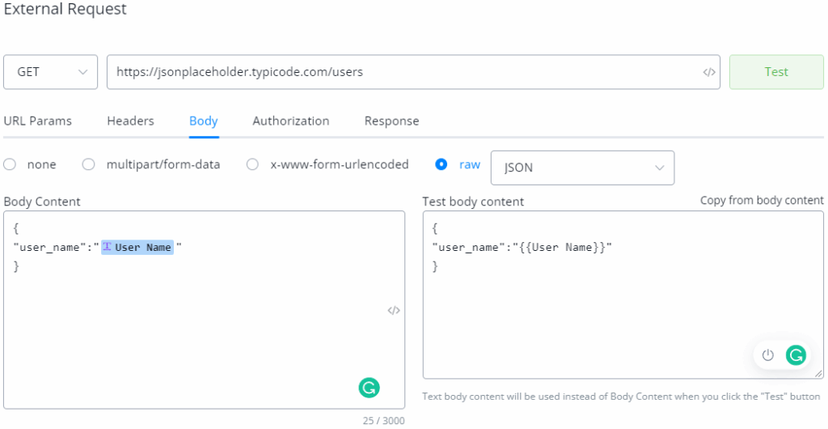Choose x-www-form-urlencoded radio option
The image size is (828, 429).
(x=252, y=164)
